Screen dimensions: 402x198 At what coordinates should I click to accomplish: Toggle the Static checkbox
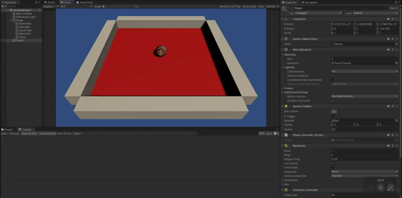[x=387, y=8]
